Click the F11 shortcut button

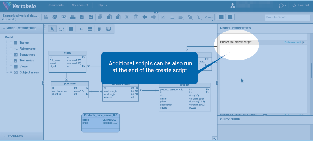(305, 42)
